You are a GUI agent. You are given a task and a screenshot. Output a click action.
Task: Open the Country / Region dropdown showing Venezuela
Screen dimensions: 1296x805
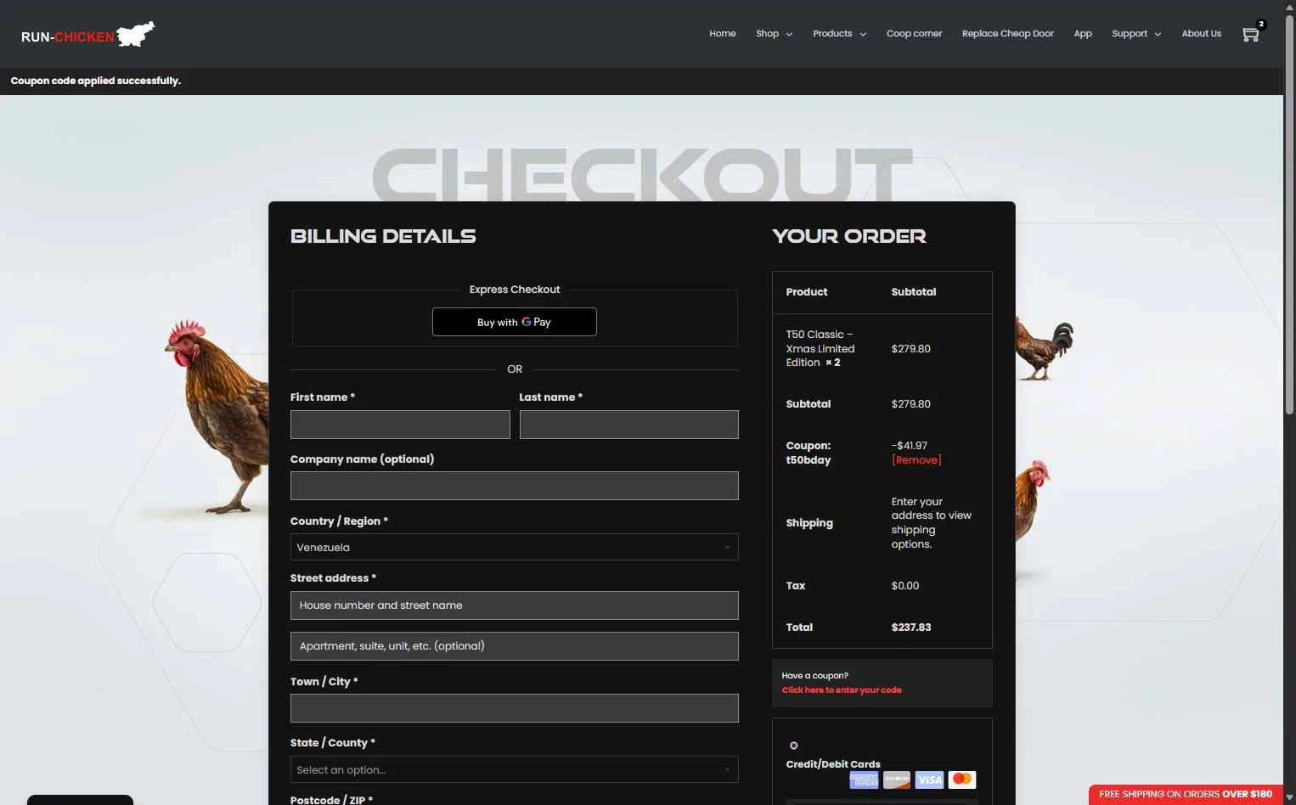point(515,547)
